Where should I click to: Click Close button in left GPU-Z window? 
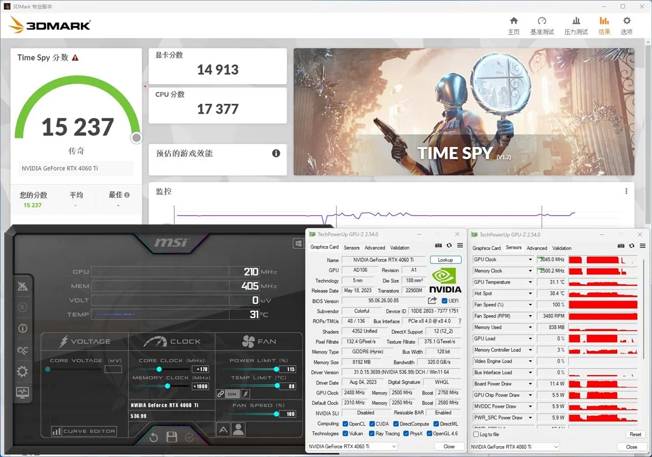449,447
